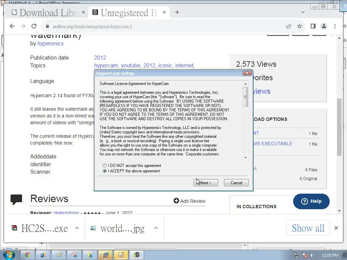
Task: Click the HC2S exe file icon in downloads bar
Action: 14,228
